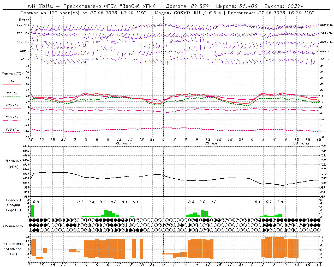Select the 1.2 precipitation total
Screen dimensions: 334x267
[x=280, y=202]
